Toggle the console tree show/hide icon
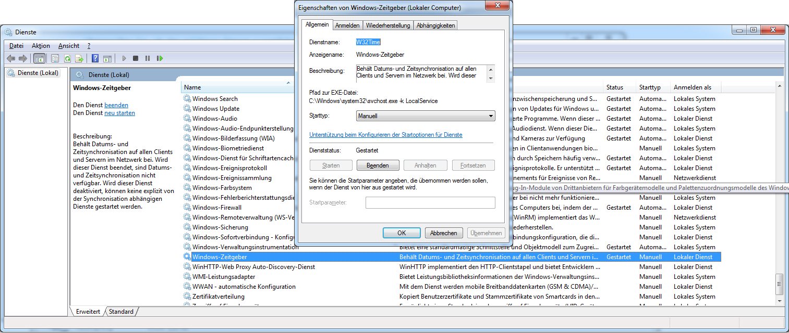789x333 pixels. [40, 59]
